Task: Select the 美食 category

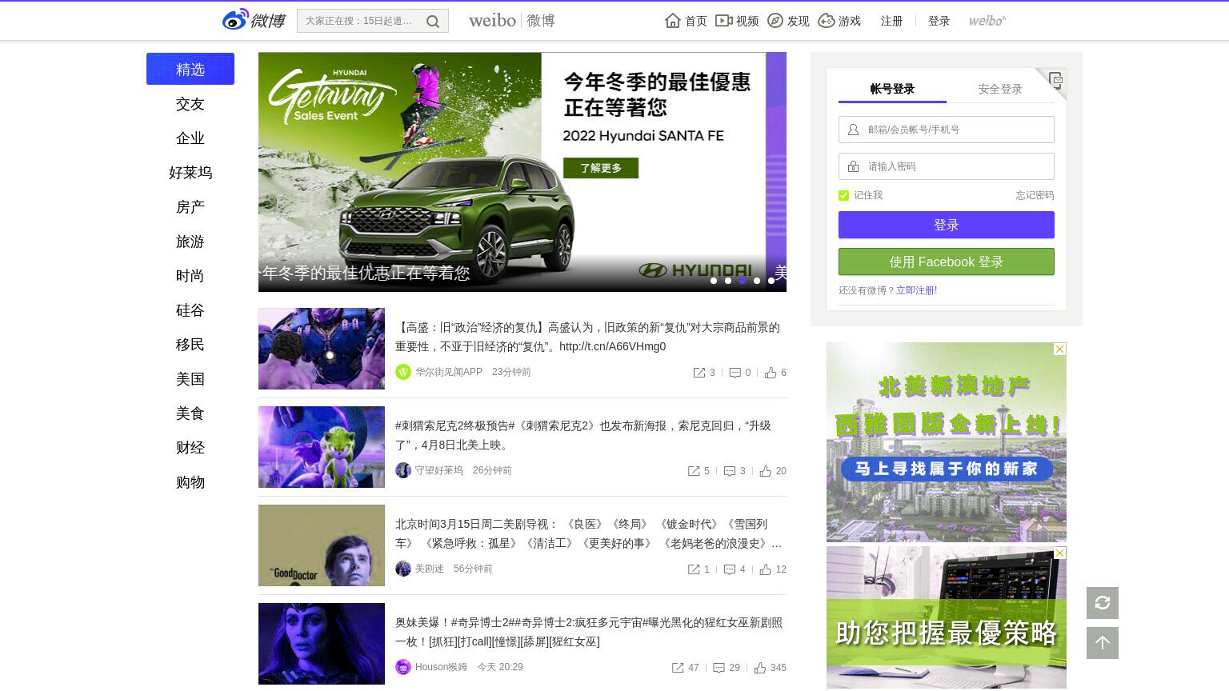Action: (190, 413)
